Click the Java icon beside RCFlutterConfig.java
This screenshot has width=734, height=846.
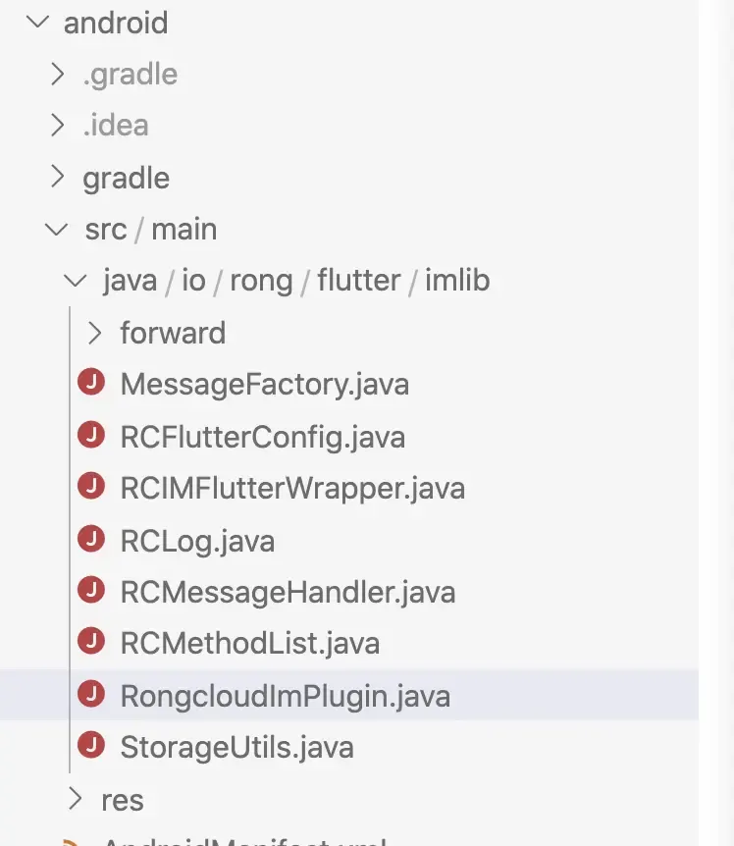point(91,436)
